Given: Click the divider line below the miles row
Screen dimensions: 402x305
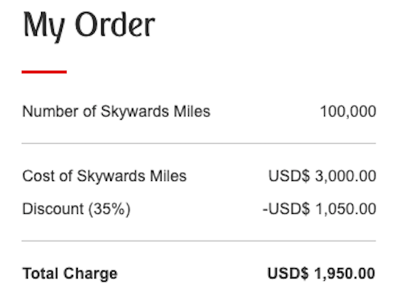Looking at the screenshot, I should [199, 143].
